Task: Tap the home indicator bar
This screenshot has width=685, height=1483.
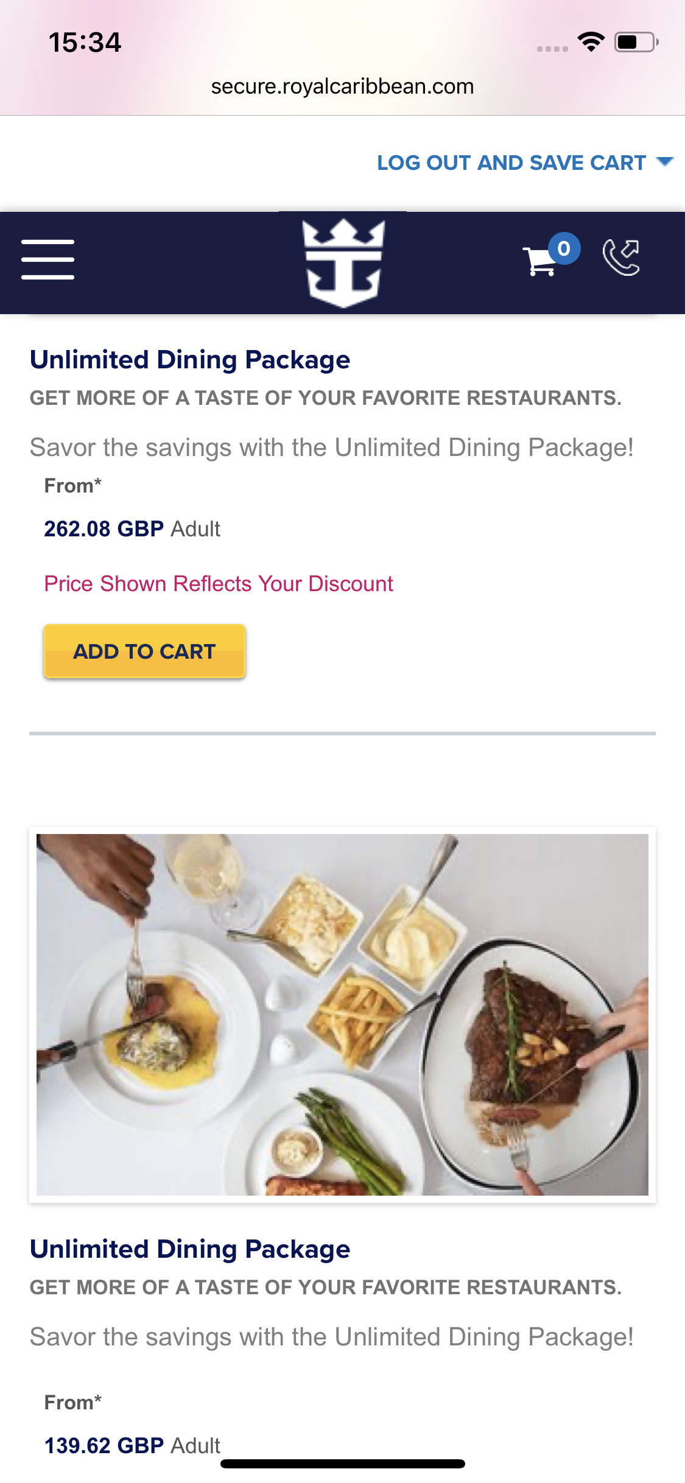Action: point(342,1464)
